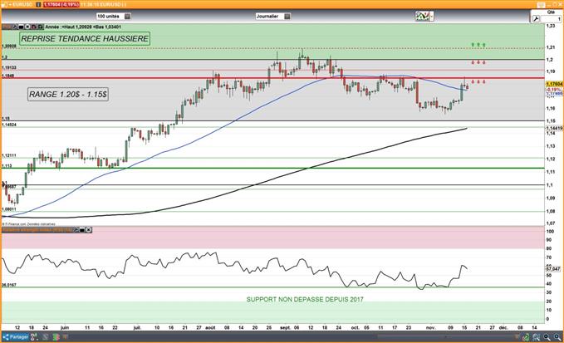The height and width of the screenshot is (343, 564).
Task: Click the 1,14419 moving average price tag
Action: (x=554, y=128)
